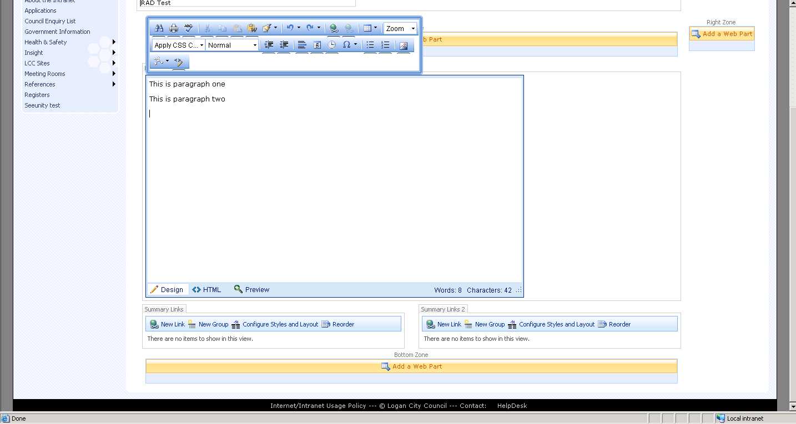The width and height of the screenshot is (796, 424).
Task: Click the Format Code Block pencil icon
Action: coord(179,62)
